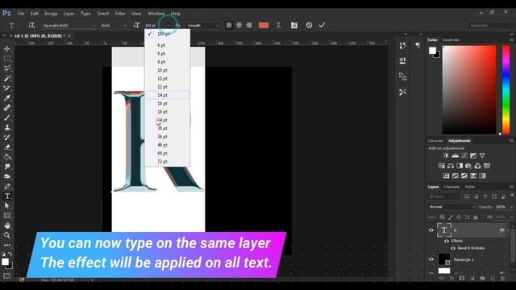
Task: Select the Clone Stamp tool
Action: (7, 127)
